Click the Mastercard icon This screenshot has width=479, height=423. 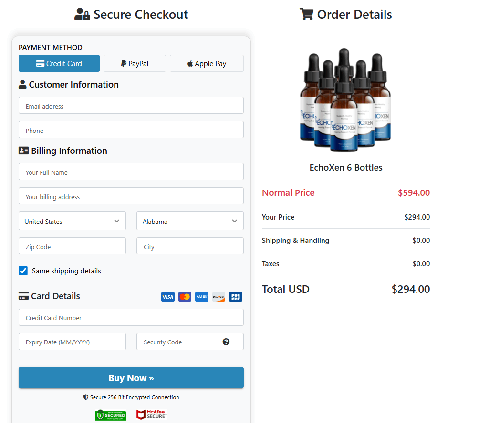[x=185, y=296]
